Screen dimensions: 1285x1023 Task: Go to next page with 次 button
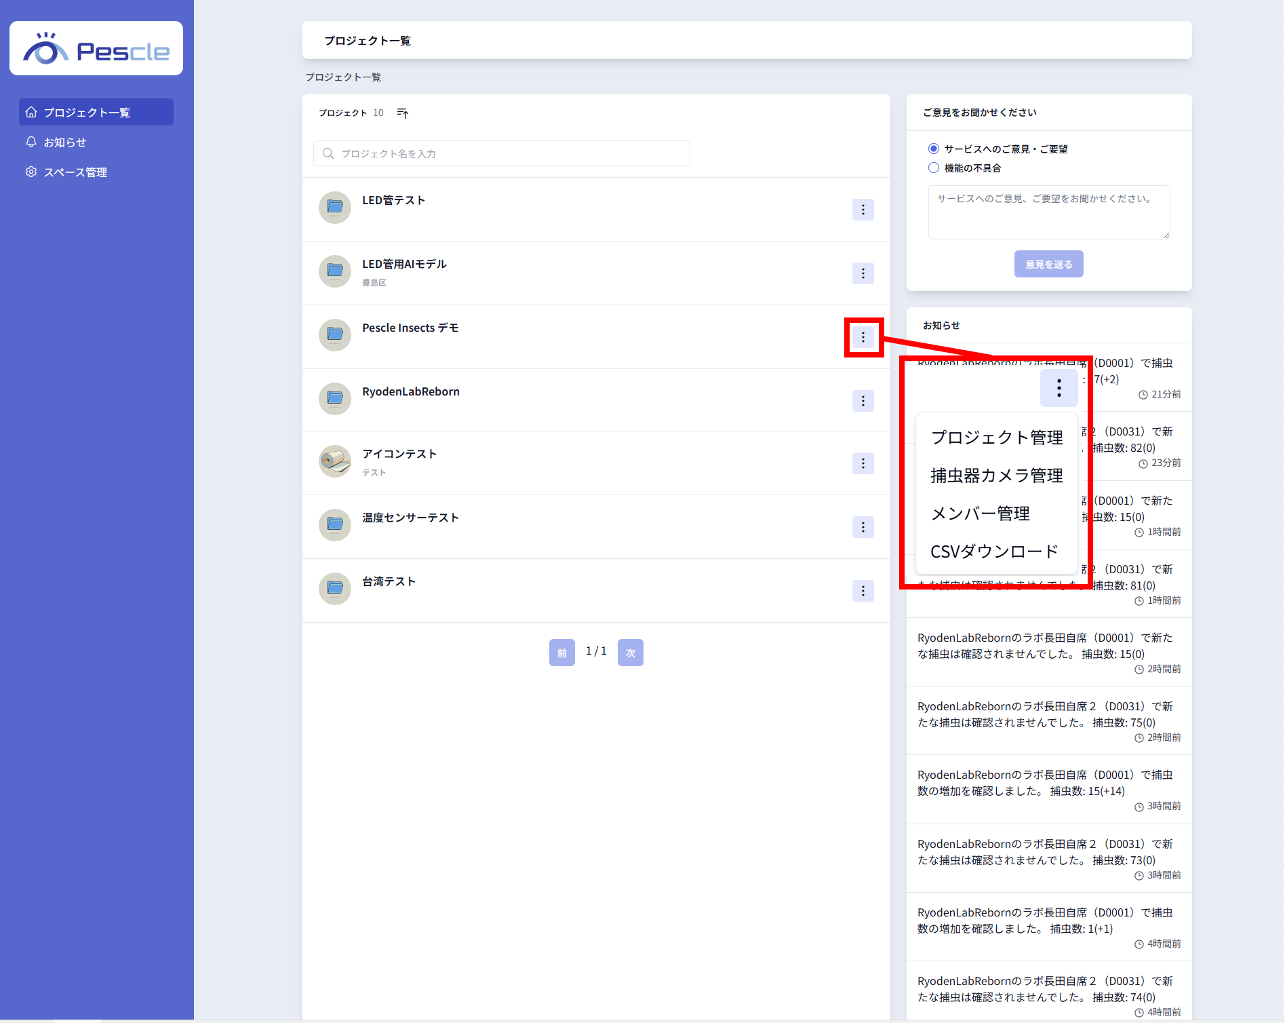[x=630, y=653]
